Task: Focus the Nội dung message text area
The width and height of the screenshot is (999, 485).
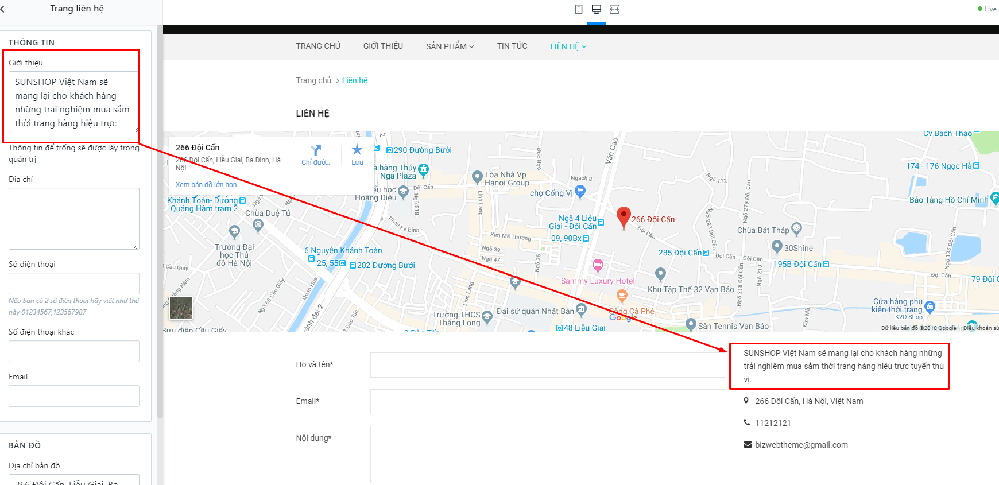Action: click(548, 455)
